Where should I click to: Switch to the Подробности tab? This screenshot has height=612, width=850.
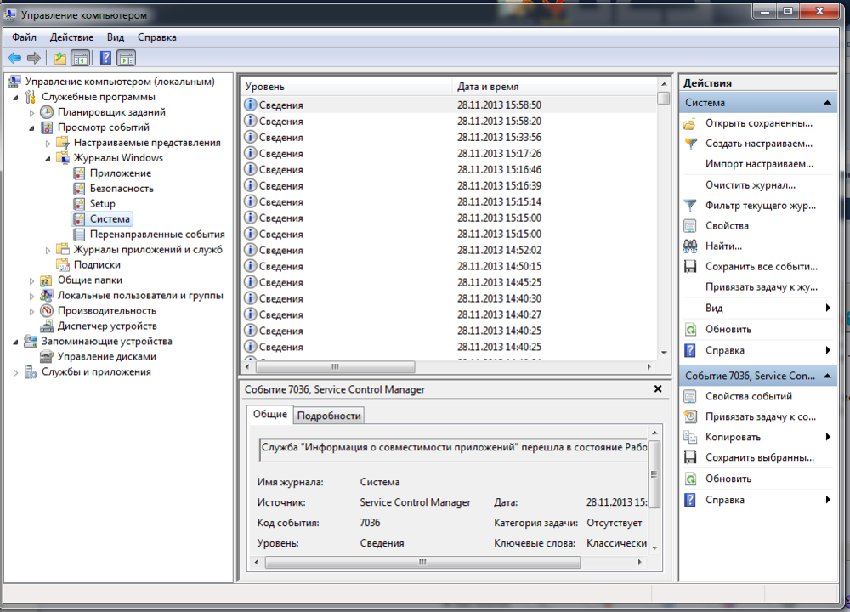[329, 416]
